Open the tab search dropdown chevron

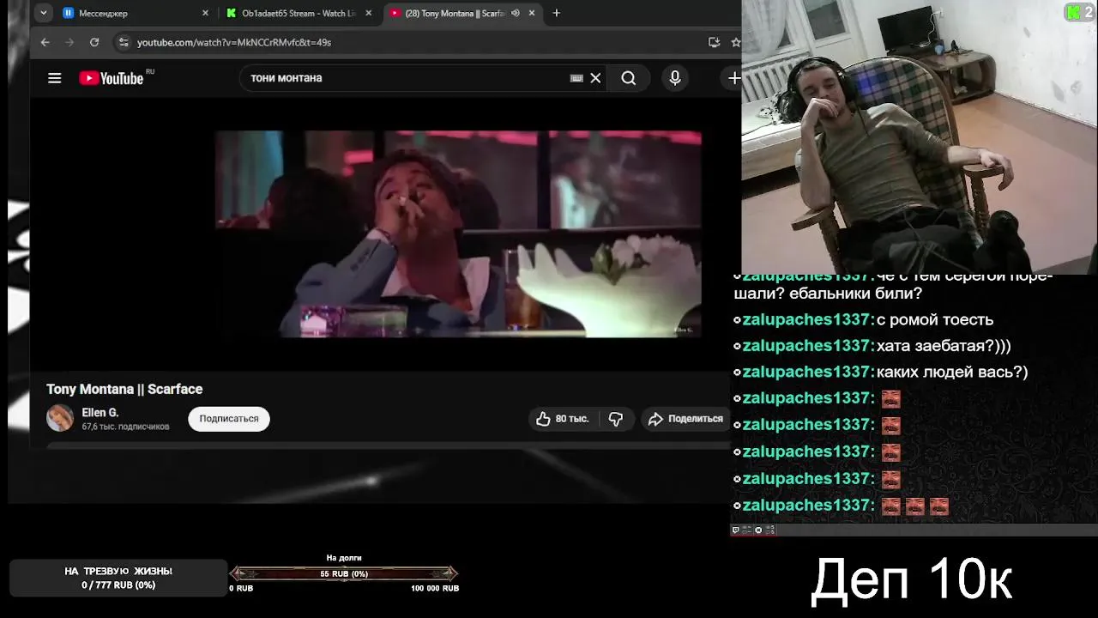[x=44, y=13]
